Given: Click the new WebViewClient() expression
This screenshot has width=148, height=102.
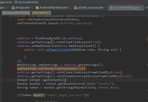Looking at the screenshot, I should 79,46.
